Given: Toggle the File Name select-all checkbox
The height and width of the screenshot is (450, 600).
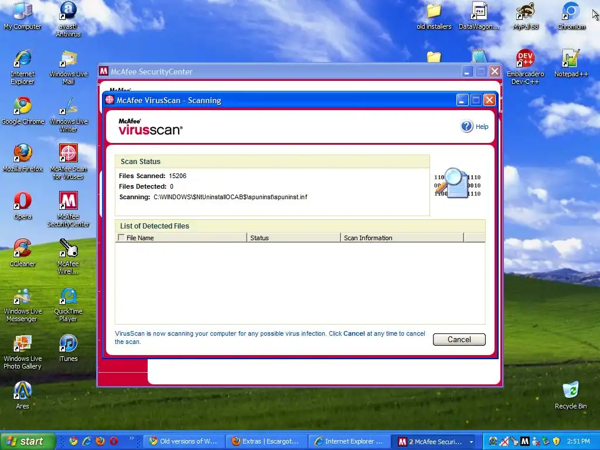Looking at the screenshot, I should (x=121, y=238).
